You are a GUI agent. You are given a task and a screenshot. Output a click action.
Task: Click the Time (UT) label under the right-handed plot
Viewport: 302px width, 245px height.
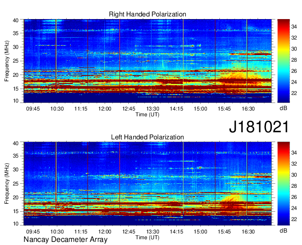[147, 115]
